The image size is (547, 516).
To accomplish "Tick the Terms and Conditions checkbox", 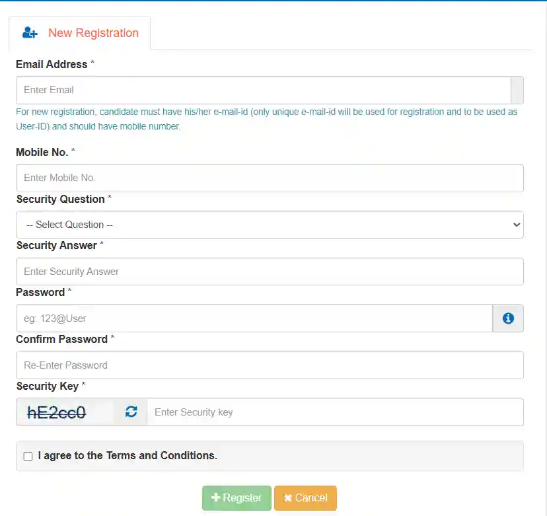I will tap(28, 457).
